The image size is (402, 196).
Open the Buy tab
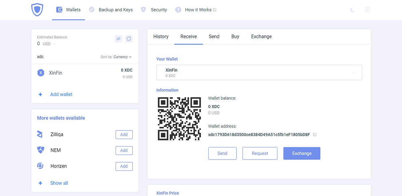click(x=235, y=37)
